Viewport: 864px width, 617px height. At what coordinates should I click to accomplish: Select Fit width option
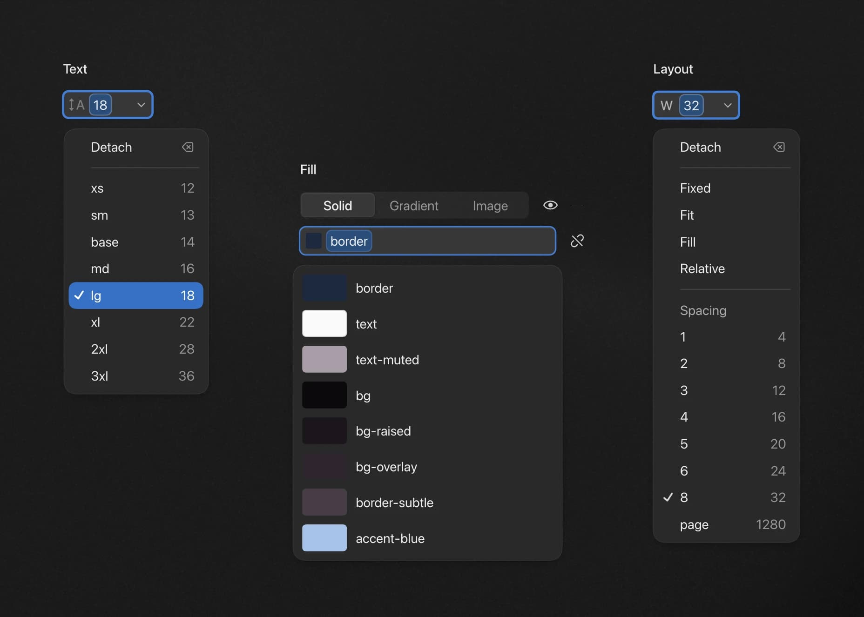pyautogui.click(x=726, y=215)
